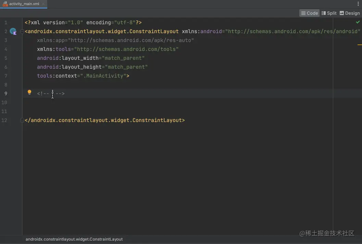Click the ConstraintLayout breadcrumb in bottom bar
Image resolution: width=362 pixels, height=244 pixels.
(x=74, y=239)
